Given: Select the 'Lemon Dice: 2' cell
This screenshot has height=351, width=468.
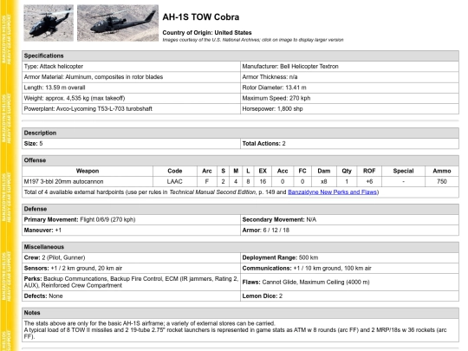Looking at the screenshot, I should coord(349,296).
